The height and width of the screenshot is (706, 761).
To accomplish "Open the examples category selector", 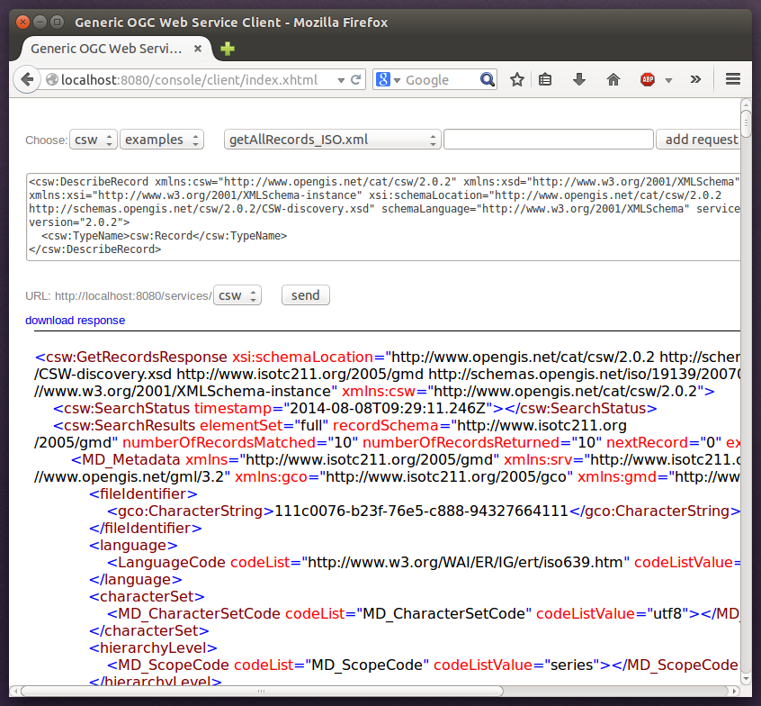I will (162, 140).
